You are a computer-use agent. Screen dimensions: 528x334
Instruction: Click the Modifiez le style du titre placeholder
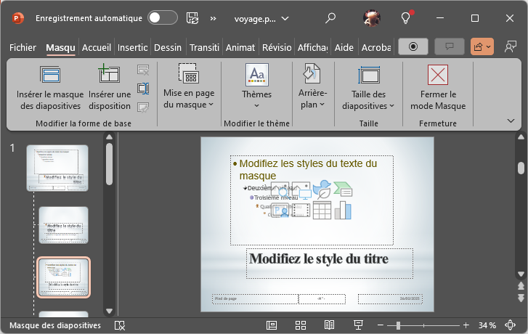329,264
